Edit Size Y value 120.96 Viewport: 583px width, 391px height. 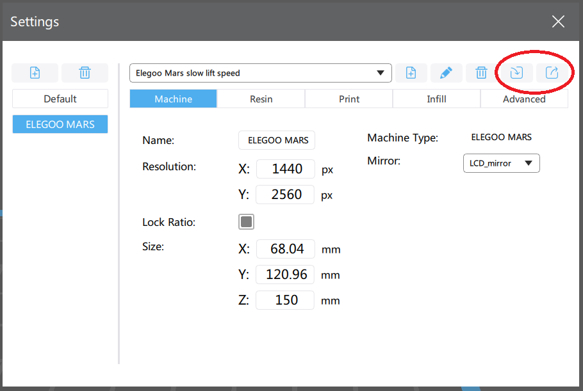[x=285, y=274]
